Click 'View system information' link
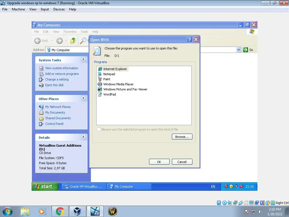The height and width of the screenshot is (217, 289). [62, 68]
